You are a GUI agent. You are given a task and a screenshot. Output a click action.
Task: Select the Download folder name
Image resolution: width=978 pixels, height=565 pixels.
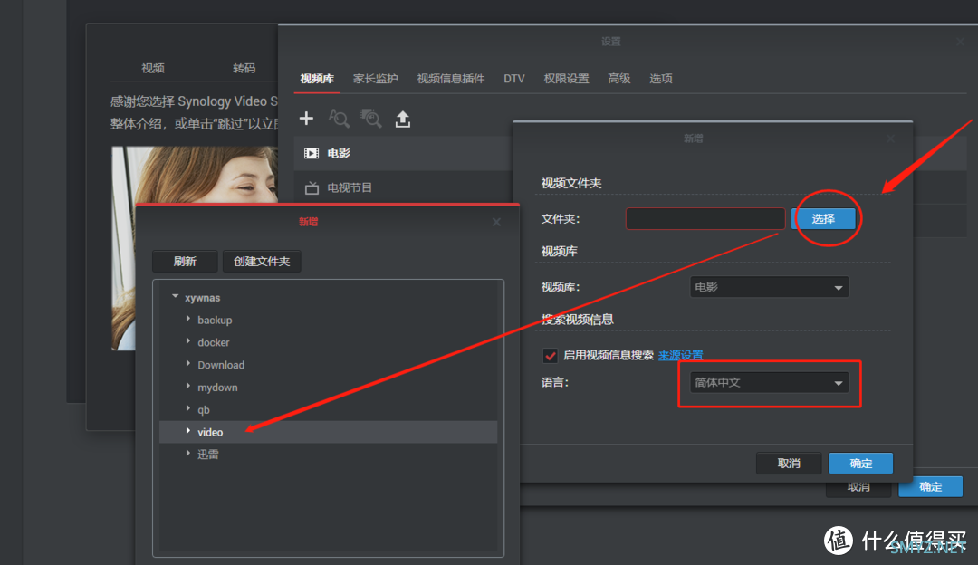coord(221,365)
